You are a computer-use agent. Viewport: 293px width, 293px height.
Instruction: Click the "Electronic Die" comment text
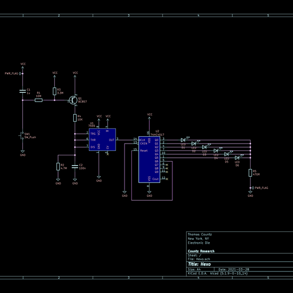click(199, 243)
